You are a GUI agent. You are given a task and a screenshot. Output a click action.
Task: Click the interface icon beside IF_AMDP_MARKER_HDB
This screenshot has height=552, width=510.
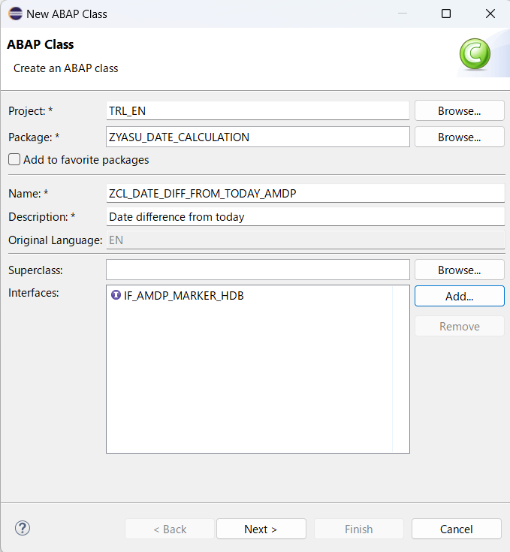pos(116,295)
